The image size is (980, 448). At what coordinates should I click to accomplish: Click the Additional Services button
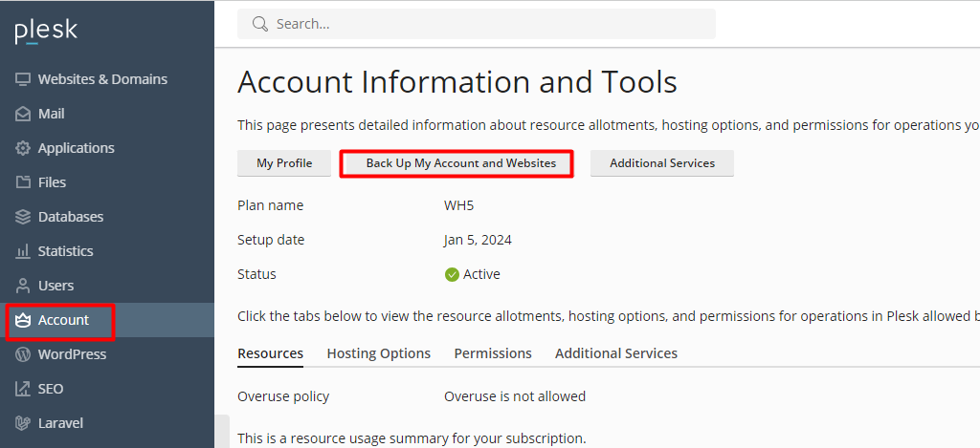pyautogui.click(x=661, y=163)
